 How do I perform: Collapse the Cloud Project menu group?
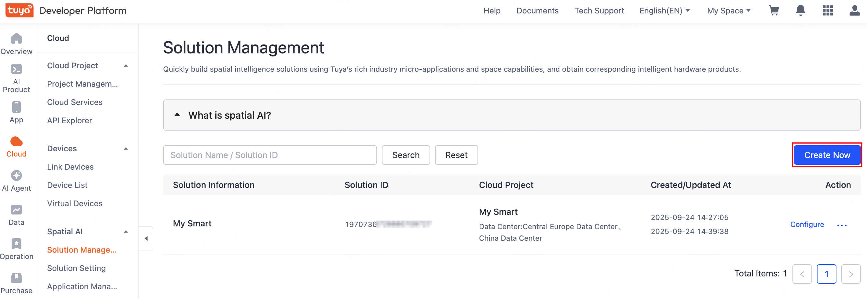(x=126, y=66)
